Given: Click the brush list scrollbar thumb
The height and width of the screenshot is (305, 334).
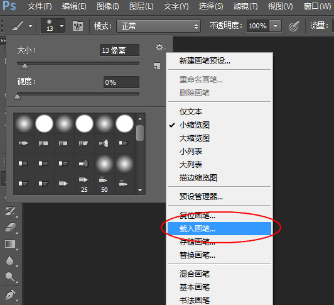Looking at the screenshot, I should pyautogui.click(x=140, y=133).
